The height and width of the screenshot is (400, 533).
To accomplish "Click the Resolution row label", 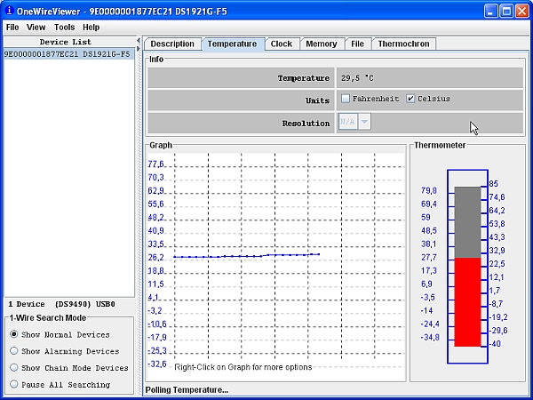I will (x=306, y=124).
